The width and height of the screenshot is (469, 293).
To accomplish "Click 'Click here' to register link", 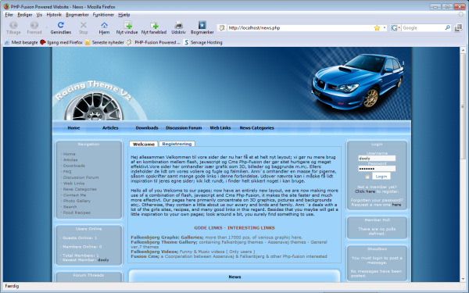I will pos(365,191).
